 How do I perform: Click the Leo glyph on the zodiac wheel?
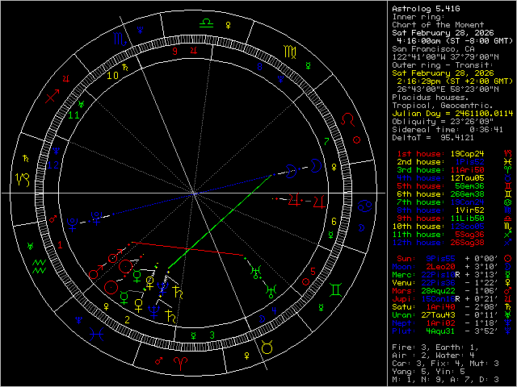coord(347,119)
